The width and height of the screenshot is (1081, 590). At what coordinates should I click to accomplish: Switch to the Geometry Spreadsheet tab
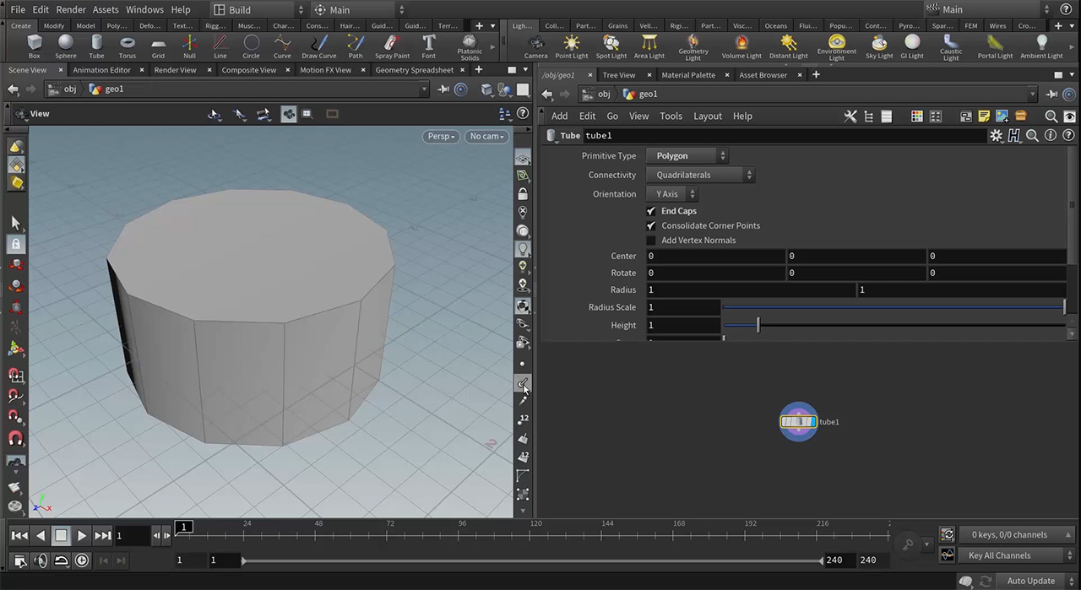point(414,70)
